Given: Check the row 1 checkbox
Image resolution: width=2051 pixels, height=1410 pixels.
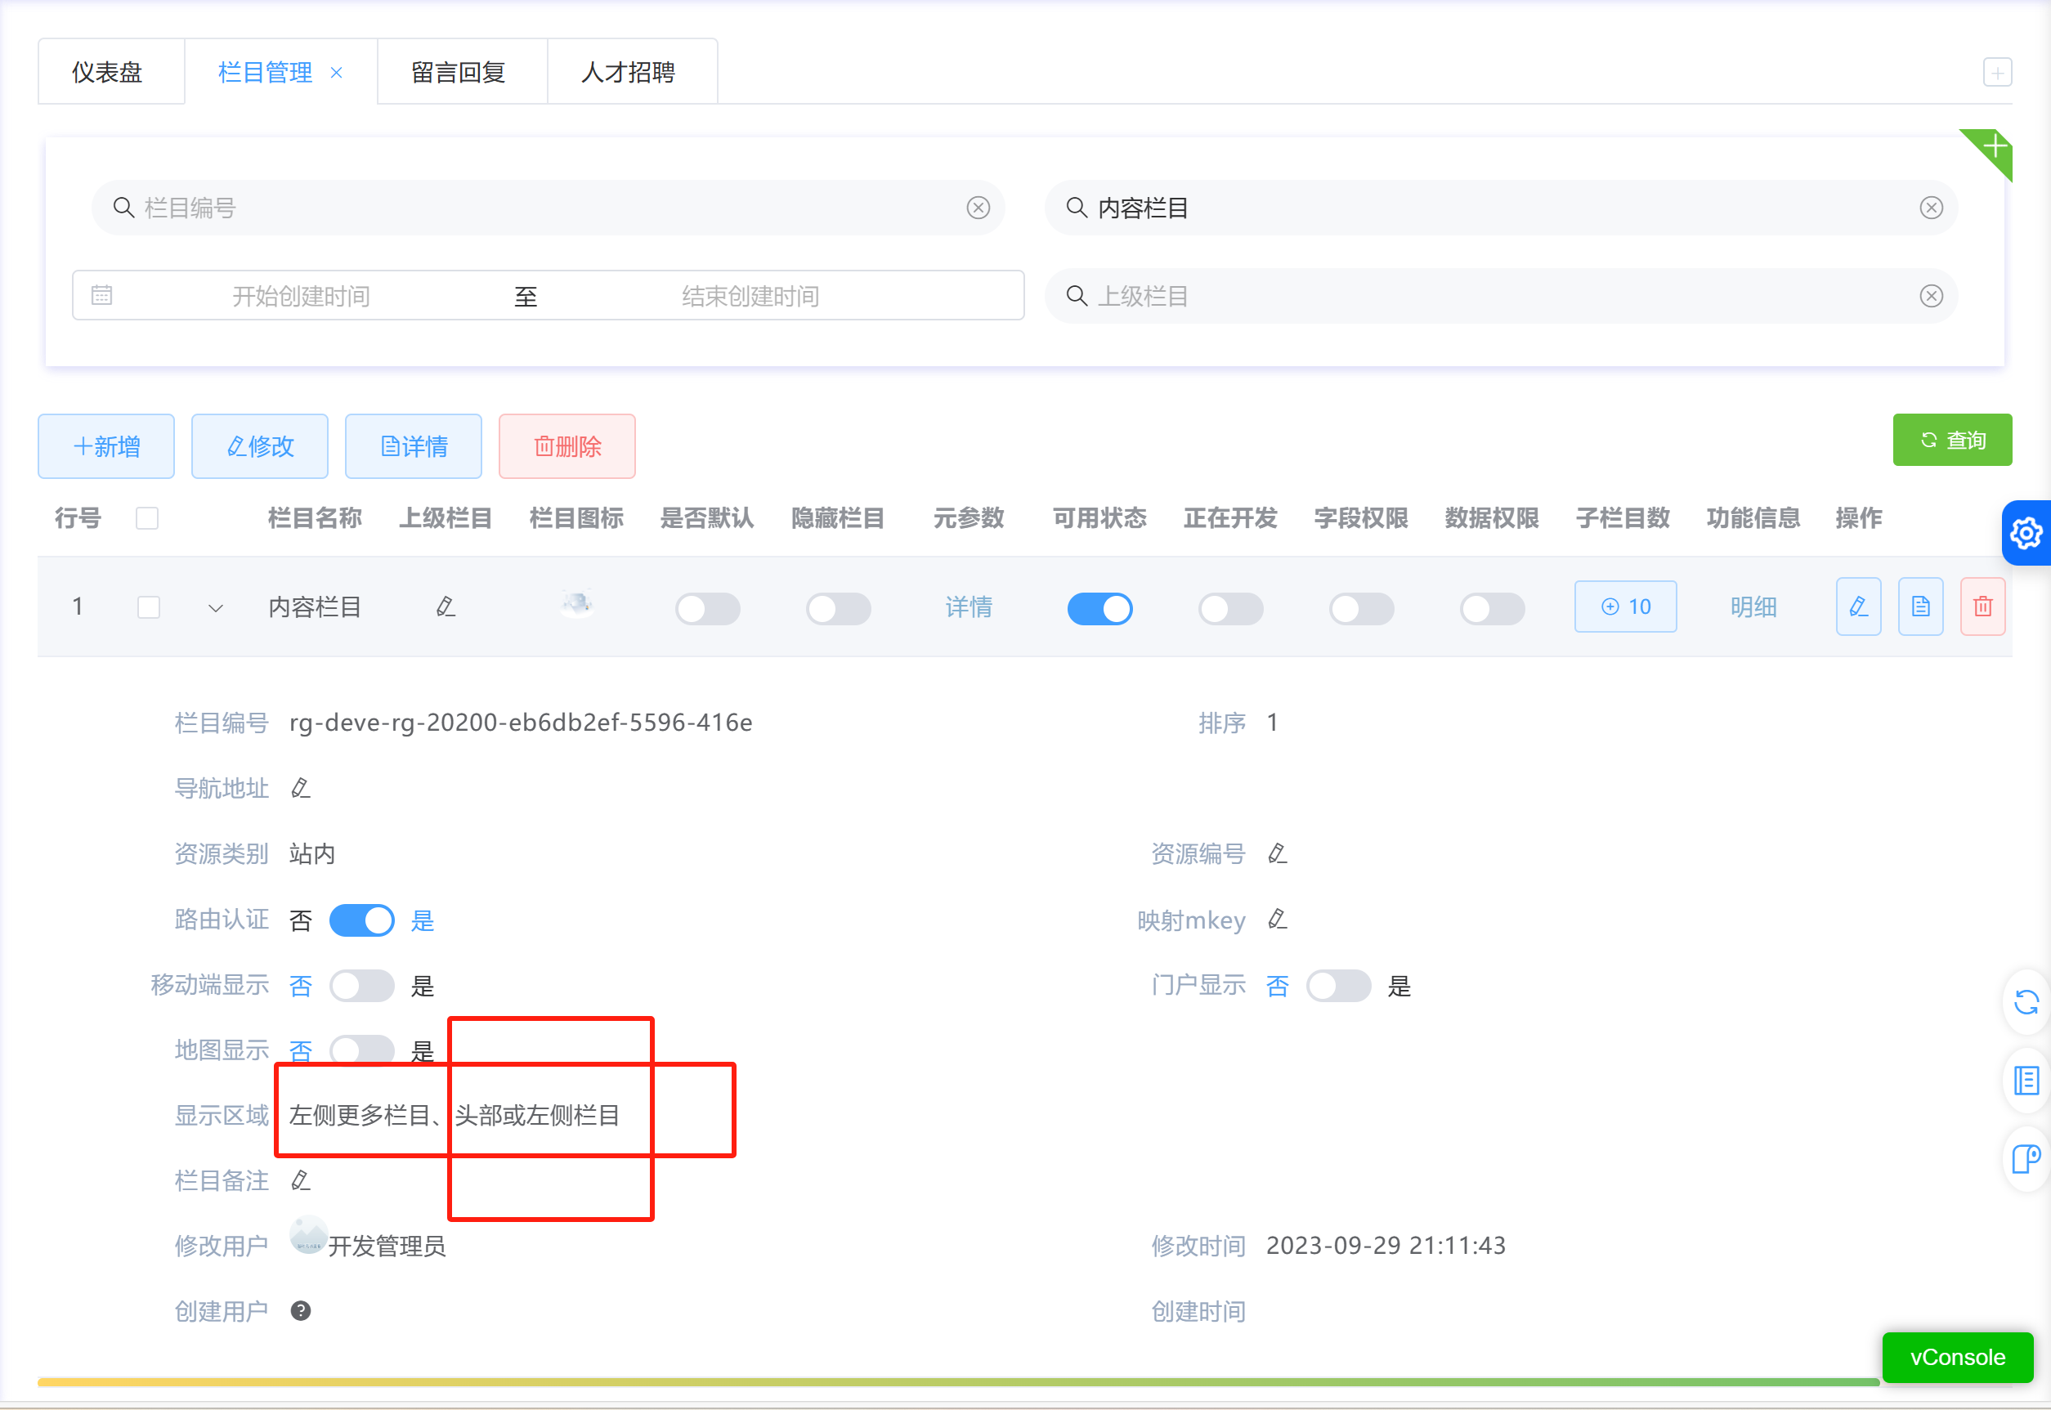Looking at the screenshot, I should [149, 607].
